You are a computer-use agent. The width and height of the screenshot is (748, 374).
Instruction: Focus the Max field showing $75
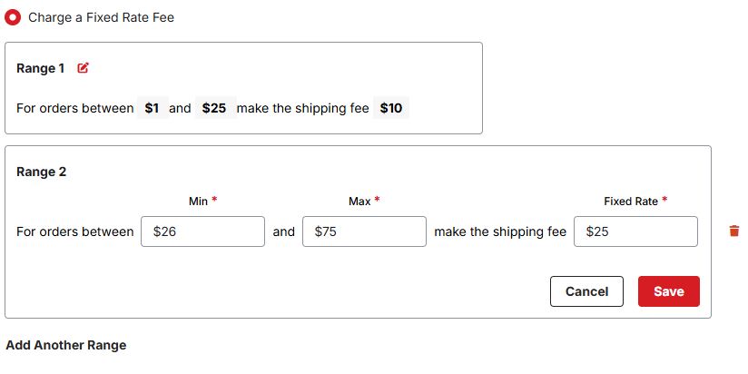click(364, 231)
